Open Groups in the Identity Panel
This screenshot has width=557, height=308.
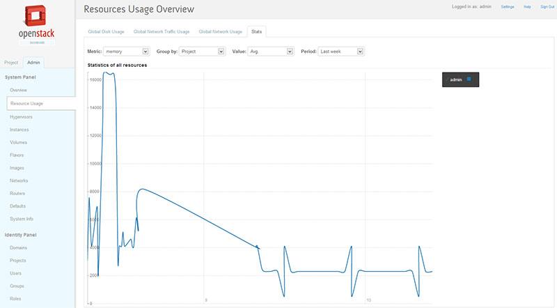[17, 286]
